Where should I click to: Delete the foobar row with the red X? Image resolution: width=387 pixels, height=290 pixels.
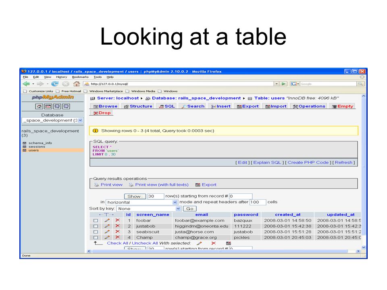(x=118, y=220)
